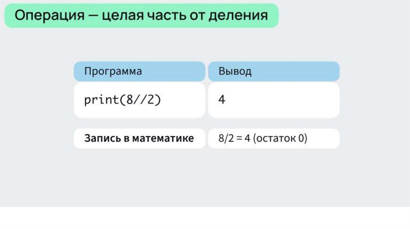
Task: Click the "Запись в математике" label cell
Action: pyautogui.click(x=139, y=138)
